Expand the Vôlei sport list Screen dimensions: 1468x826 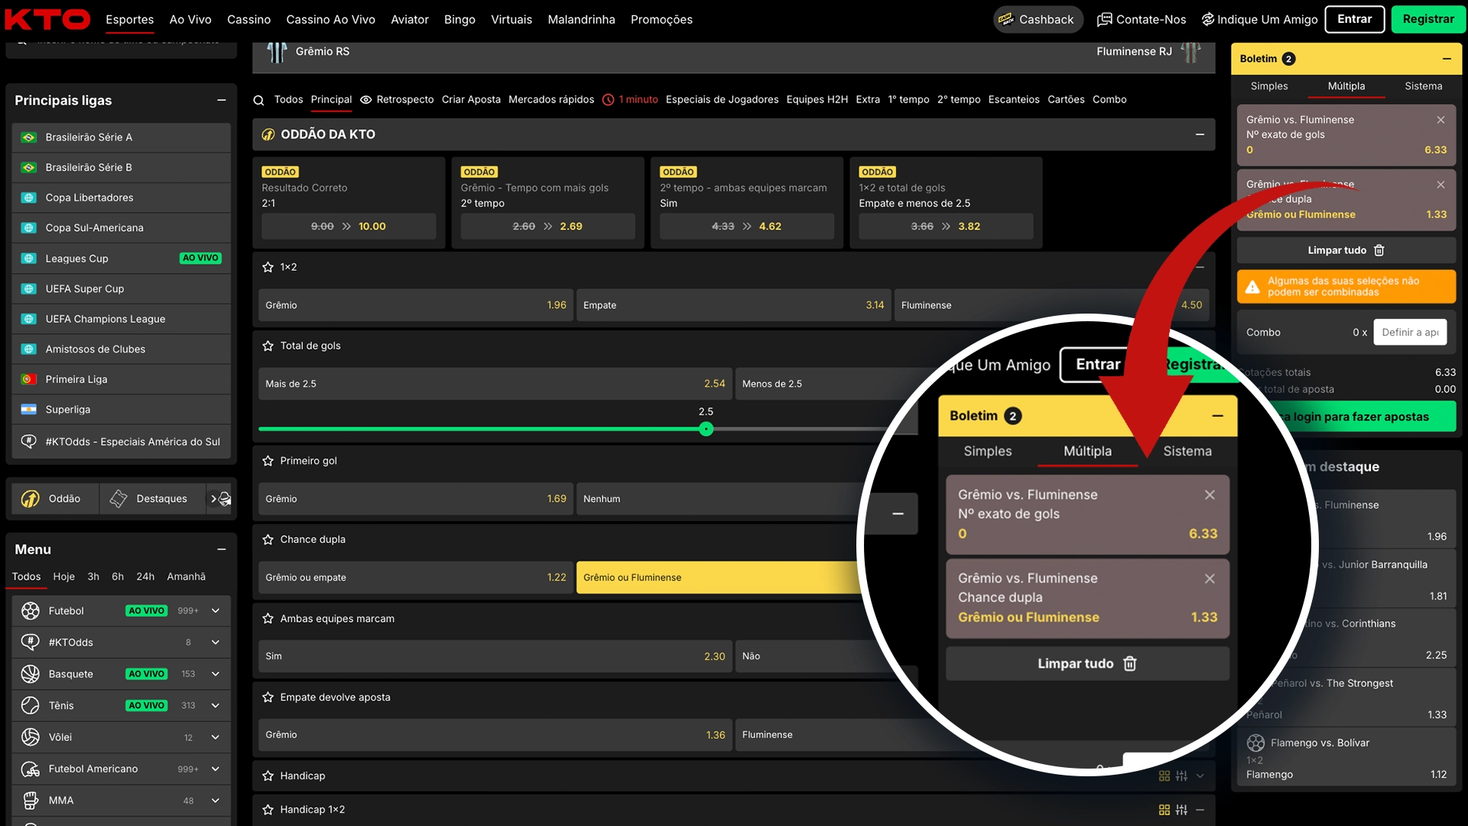point(216,738)
